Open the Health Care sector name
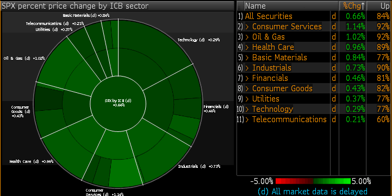This screenshot has height=196, width=392. click(x=273, y=47)
